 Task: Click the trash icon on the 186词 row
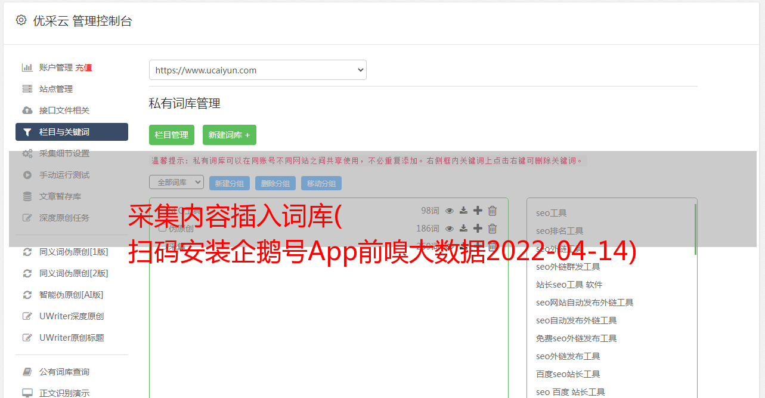pos(493,229)
